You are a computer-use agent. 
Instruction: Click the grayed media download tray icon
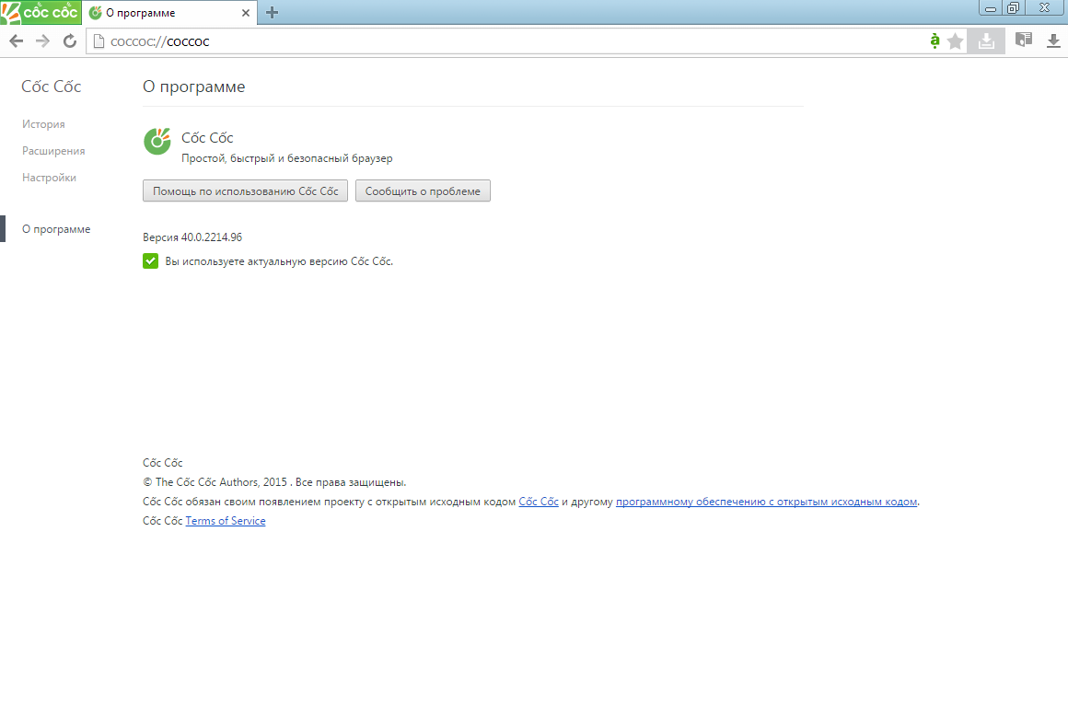pos(986,41)
